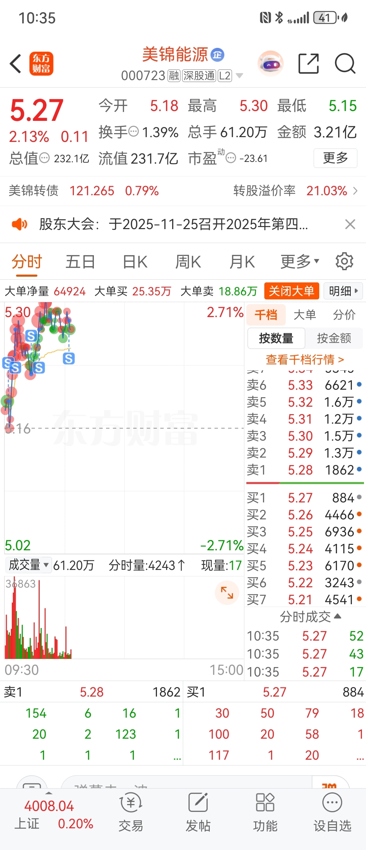Switch to the 月K tab
The image size is (366, 850).
[242, 262]
